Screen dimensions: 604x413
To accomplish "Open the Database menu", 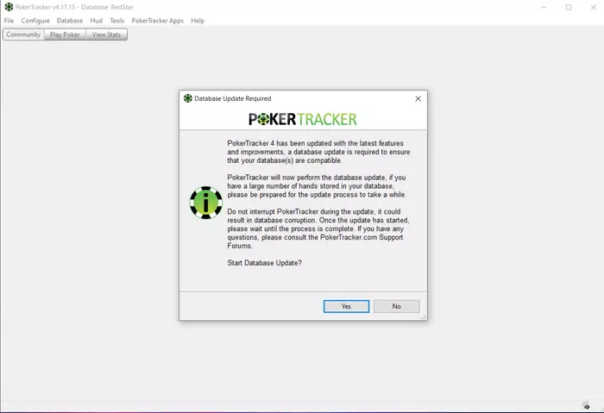I will click(x=70, y=21).
